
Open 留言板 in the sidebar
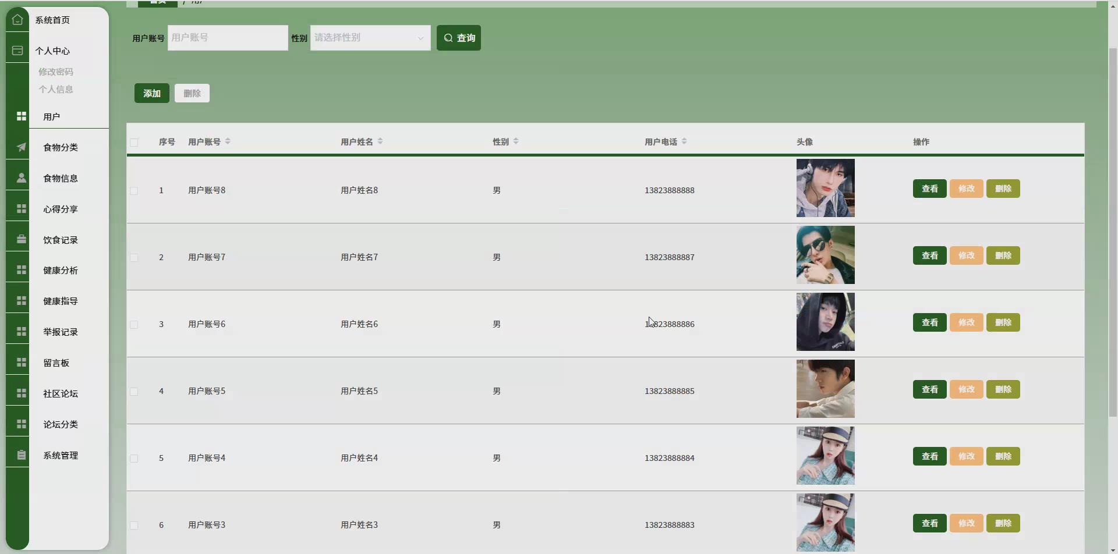point(56,363)
